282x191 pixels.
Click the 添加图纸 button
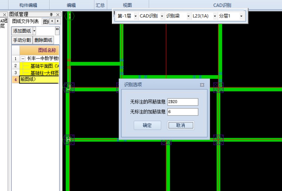pyautogui.click(x=22, y=31)
